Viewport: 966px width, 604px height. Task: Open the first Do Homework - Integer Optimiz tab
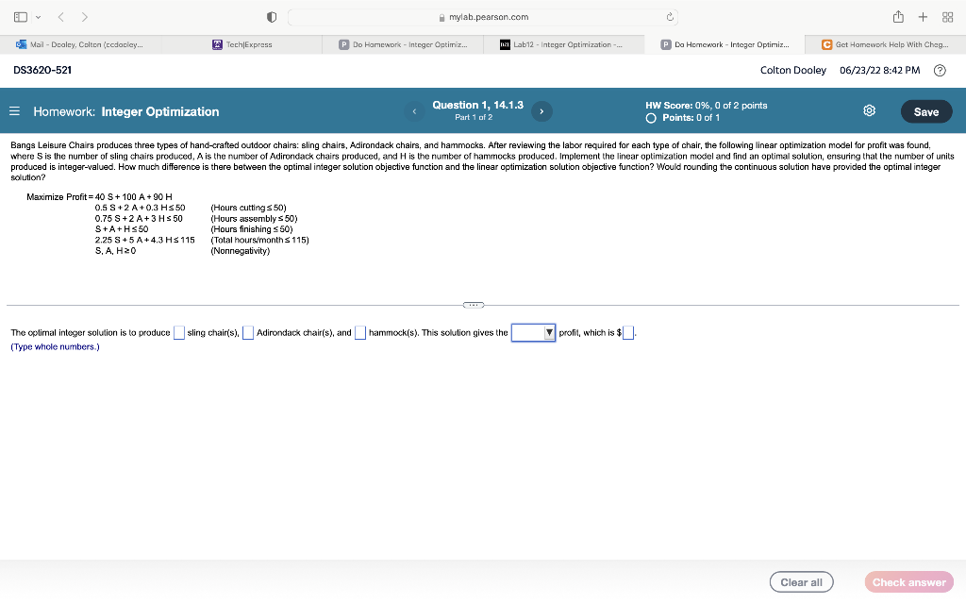pyautogui.click(x=403, y=44)
